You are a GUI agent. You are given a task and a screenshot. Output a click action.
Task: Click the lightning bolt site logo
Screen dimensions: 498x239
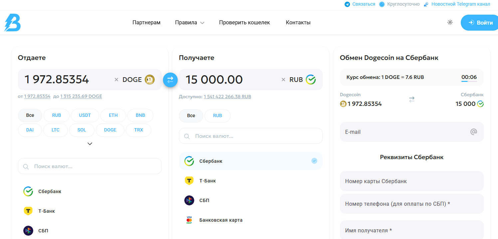[12, 22]
